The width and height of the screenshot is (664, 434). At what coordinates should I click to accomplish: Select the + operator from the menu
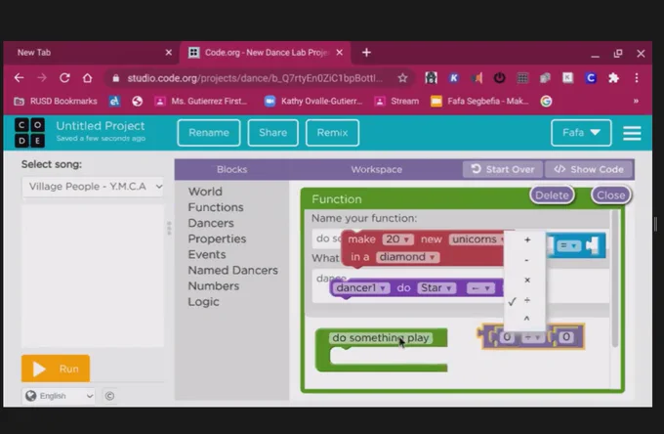click(527, 239)
